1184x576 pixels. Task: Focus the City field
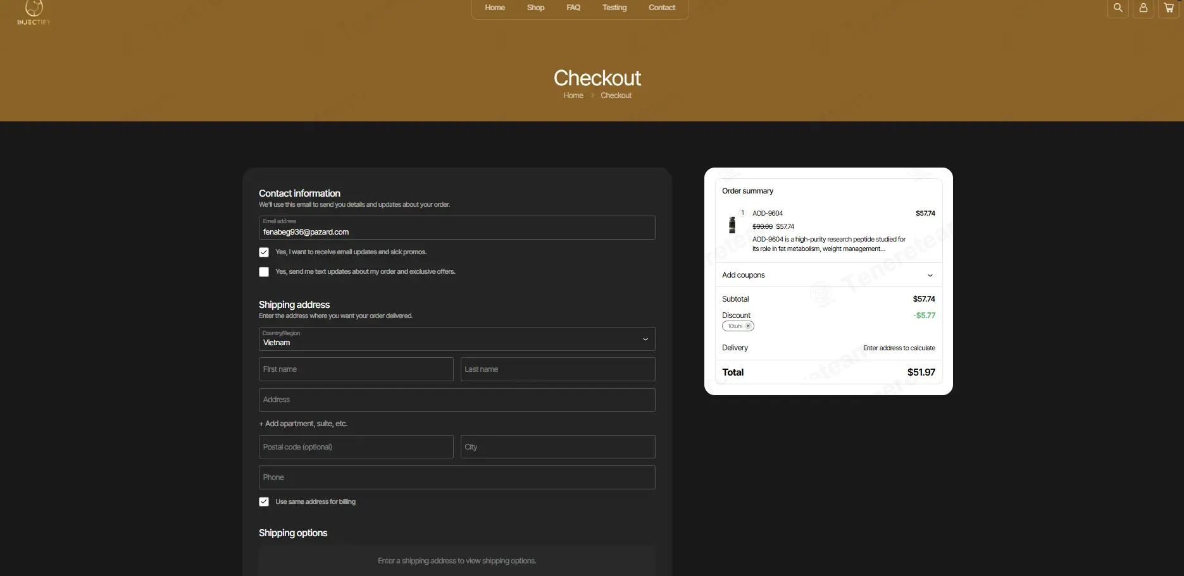pyautogui.click(x=558, y=447)
